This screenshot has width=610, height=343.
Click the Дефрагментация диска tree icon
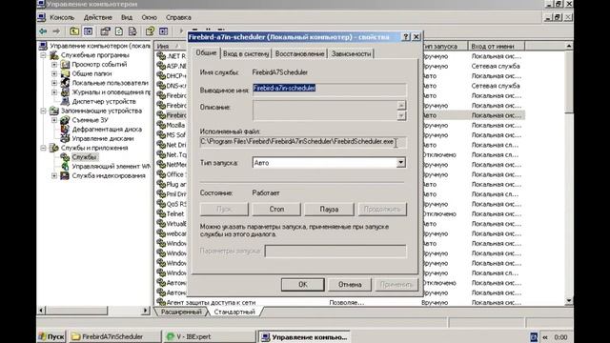click(65, 130)
